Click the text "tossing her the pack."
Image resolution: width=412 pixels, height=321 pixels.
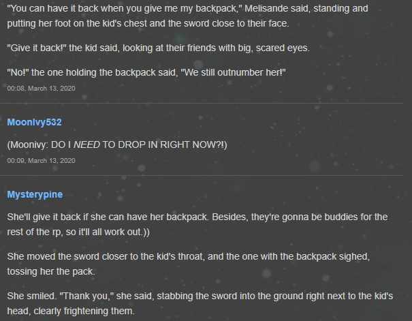point(51,271)
